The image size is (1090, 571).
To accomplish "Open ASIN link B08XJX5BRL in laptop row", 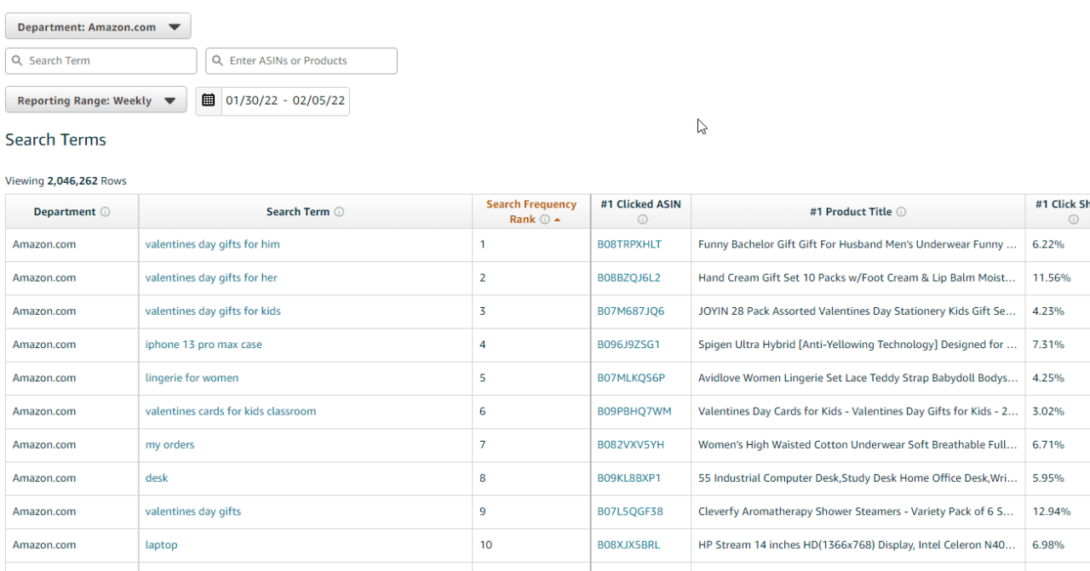I will tap(628, 545).
